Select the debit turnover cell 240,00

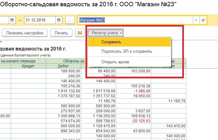pos(63,76)
